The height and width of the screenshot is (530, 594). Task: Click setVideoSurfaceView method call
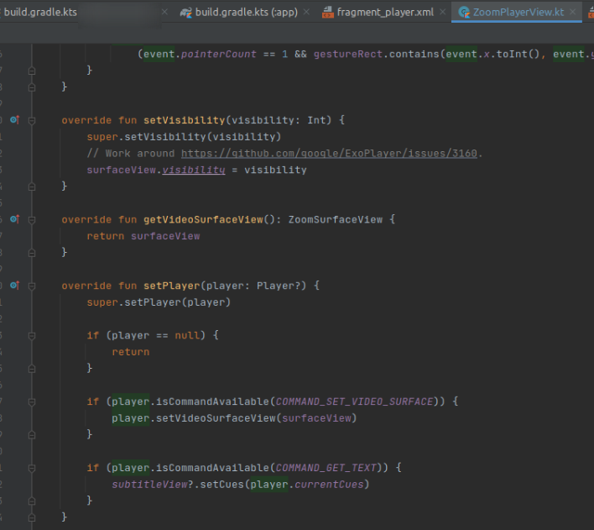point(216,418)
